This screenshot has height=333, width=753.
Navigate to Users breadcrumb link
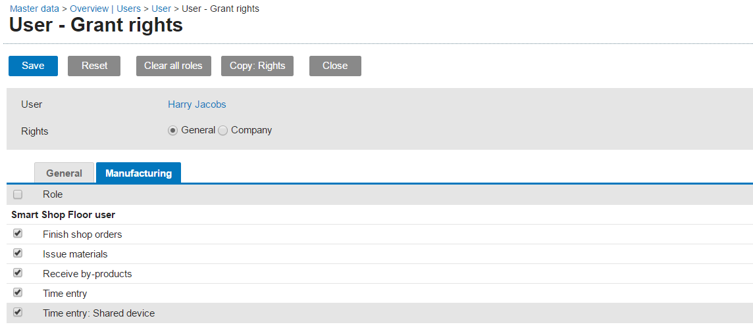click(128, 9)
